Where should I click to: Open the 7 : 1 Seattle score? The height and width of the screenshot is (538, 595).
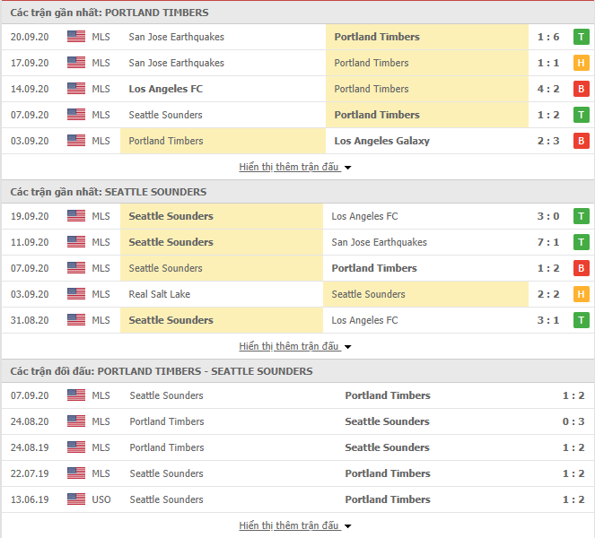[x=548, y=242]
